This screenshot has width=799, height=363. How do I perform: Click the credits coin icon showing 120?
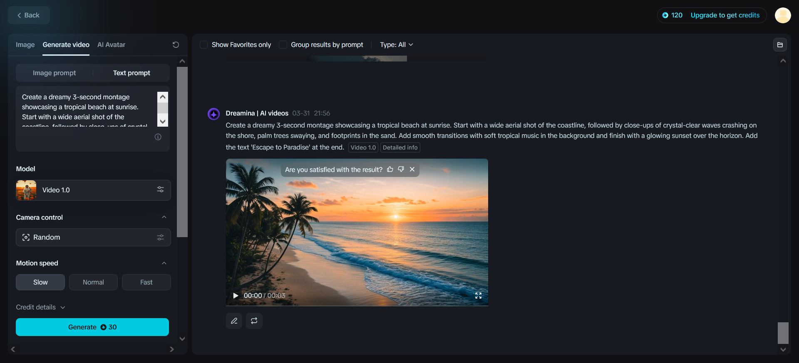[x=665, y=15]
